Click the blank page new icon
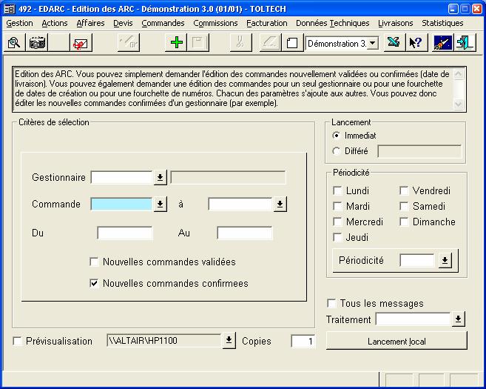 coord(292,42)
